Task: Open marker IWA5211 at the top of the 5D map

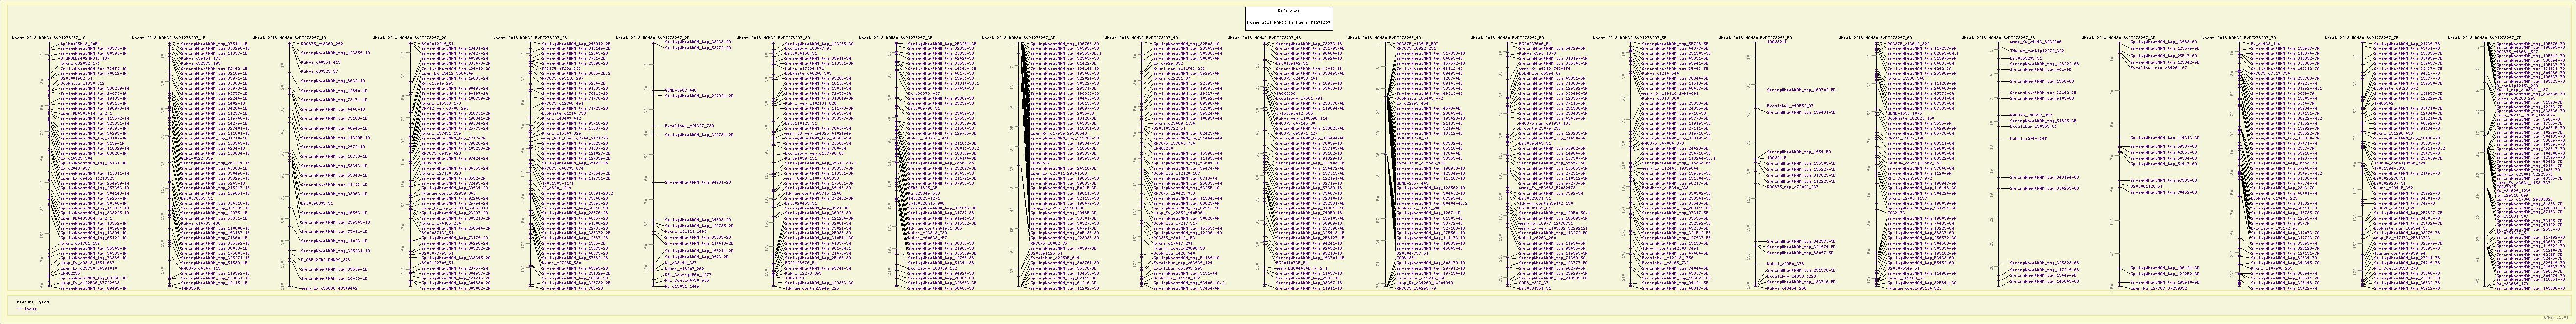Action: (1777, 42)
